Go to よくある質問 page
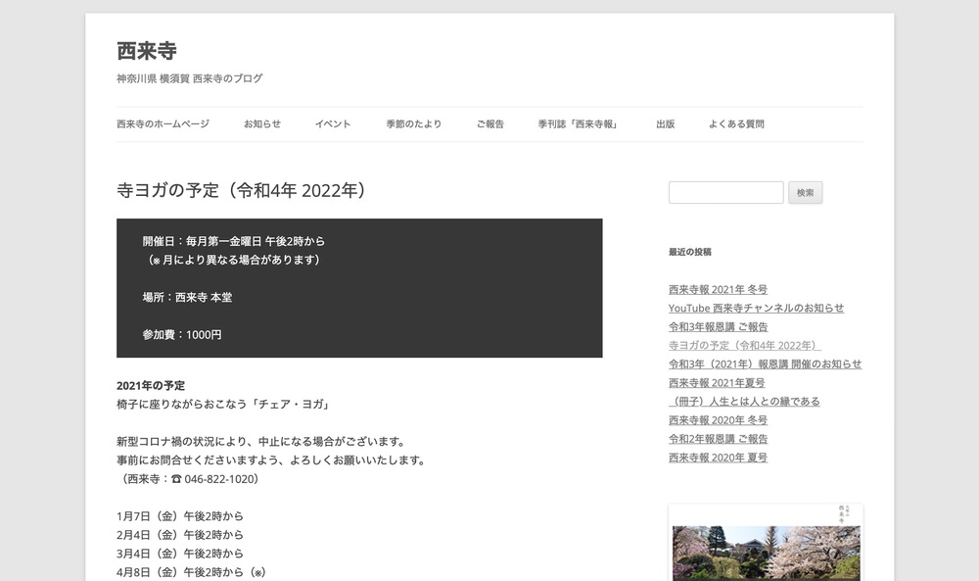 pyautogui.click(x=736, y=124)
